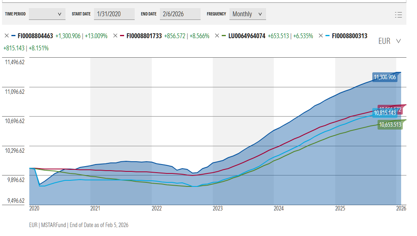Open the list menu icon at top right
Screen dimensions: 417x236
(x=398, y=15)
